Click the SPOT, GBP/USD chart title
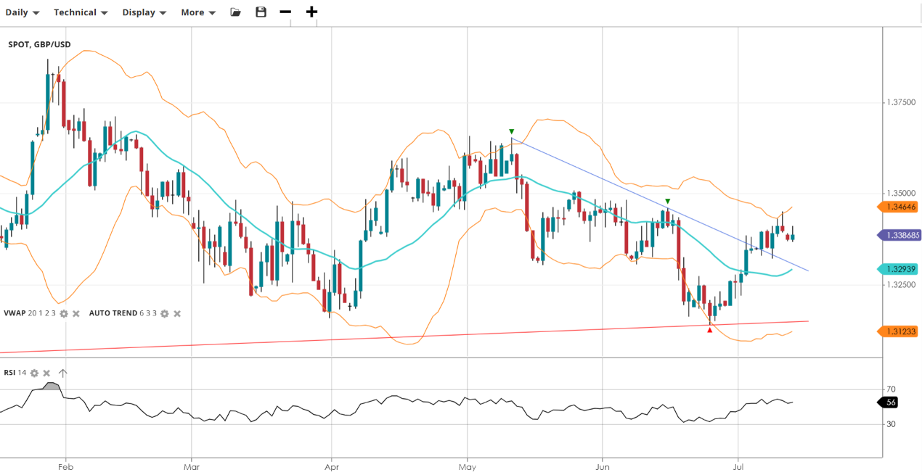922x475 pixels. pos(39,45)
